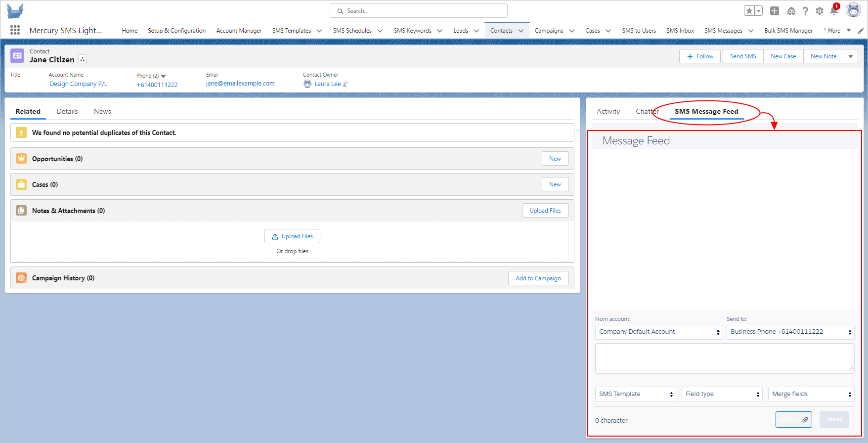Click the change owner icon beside Laura Lee
The width and height of the screenshot is (868, 443).
(x=345, y=84)
